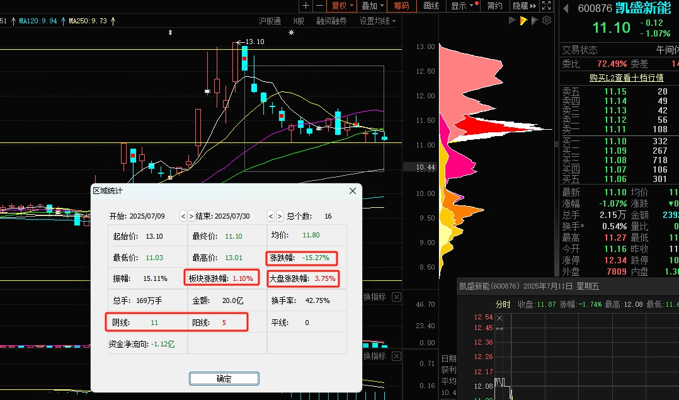Viewport: 679px width, 400px height.
Task: Click the minus zoom-out button in top toolbar
Action: (319, 6)
